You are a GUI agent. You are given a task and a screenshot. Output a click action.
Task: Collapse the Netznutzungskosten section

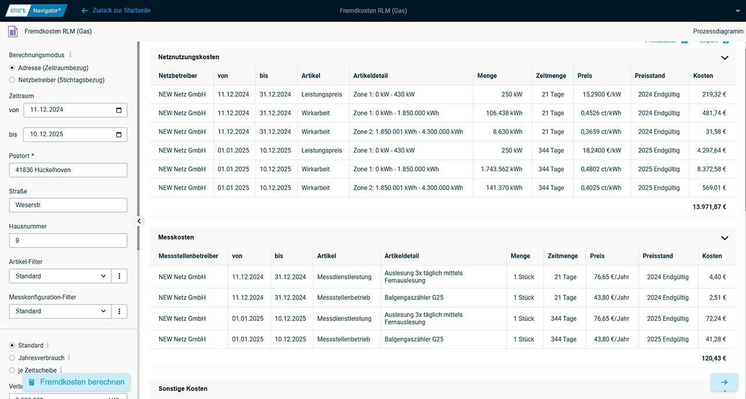724,58
